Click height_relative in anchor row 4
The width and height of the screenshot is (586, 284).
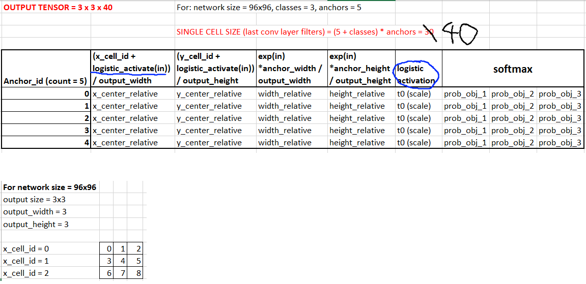coord(361,143)
